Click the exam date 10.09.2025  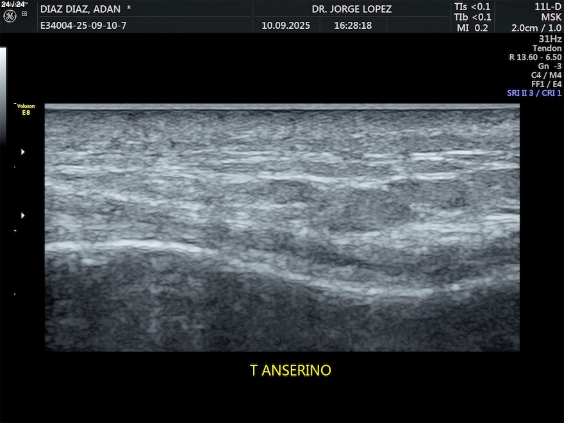[x=286, y=26]
